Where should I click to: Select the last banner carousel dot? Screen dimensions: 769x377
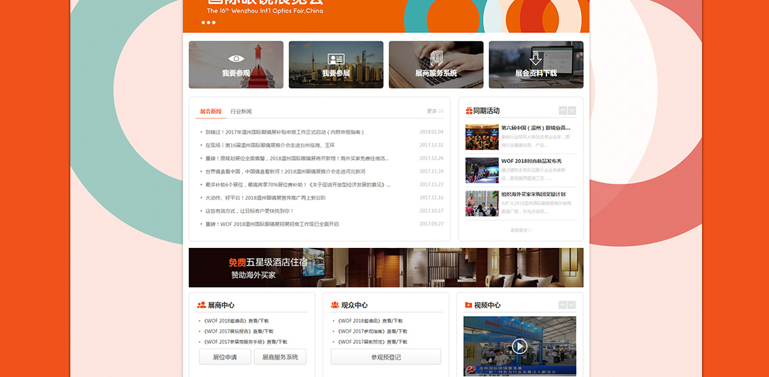pos(214,22)
